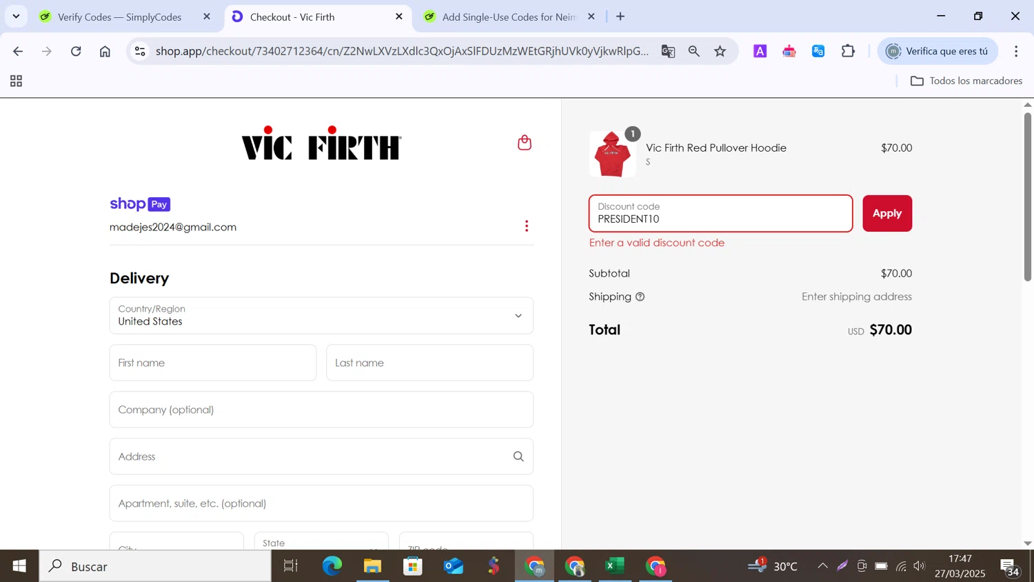Click the blue translator extension icon
The image size is (1034, 582).
pyautogui.click(x=818, y=51)
